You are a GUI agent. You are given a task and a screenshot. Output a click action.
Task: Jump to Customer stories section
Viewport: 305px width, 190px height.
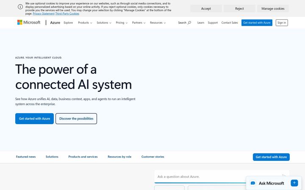pyautogui.click(x=152, y=157)
